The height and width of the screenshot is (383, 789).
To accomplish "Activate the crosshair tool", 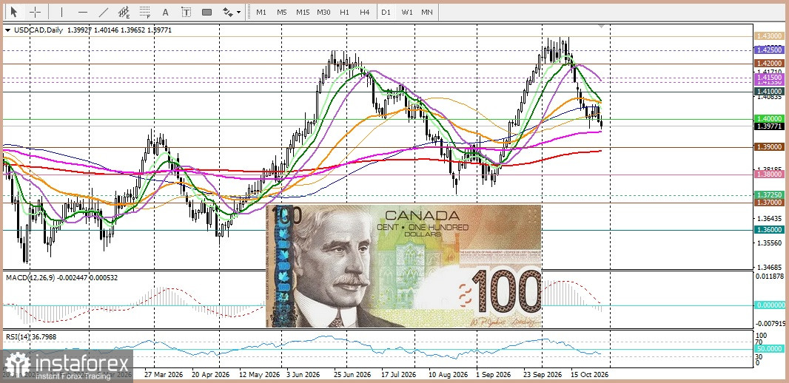I will pyautogui.click(x=36, y=12).
